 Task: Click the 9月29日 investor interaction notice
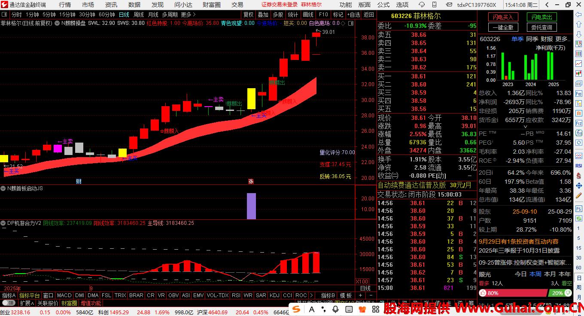[x=519, y=241]
